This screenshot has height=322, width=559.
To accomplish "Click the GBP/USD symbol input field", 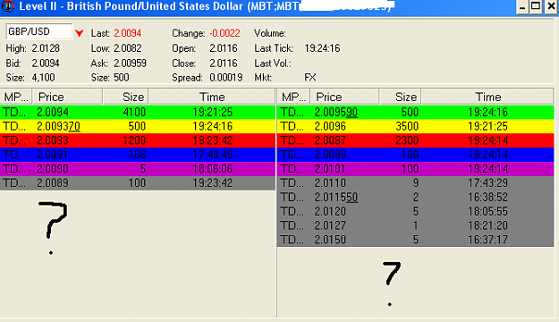I will (39, 31).
